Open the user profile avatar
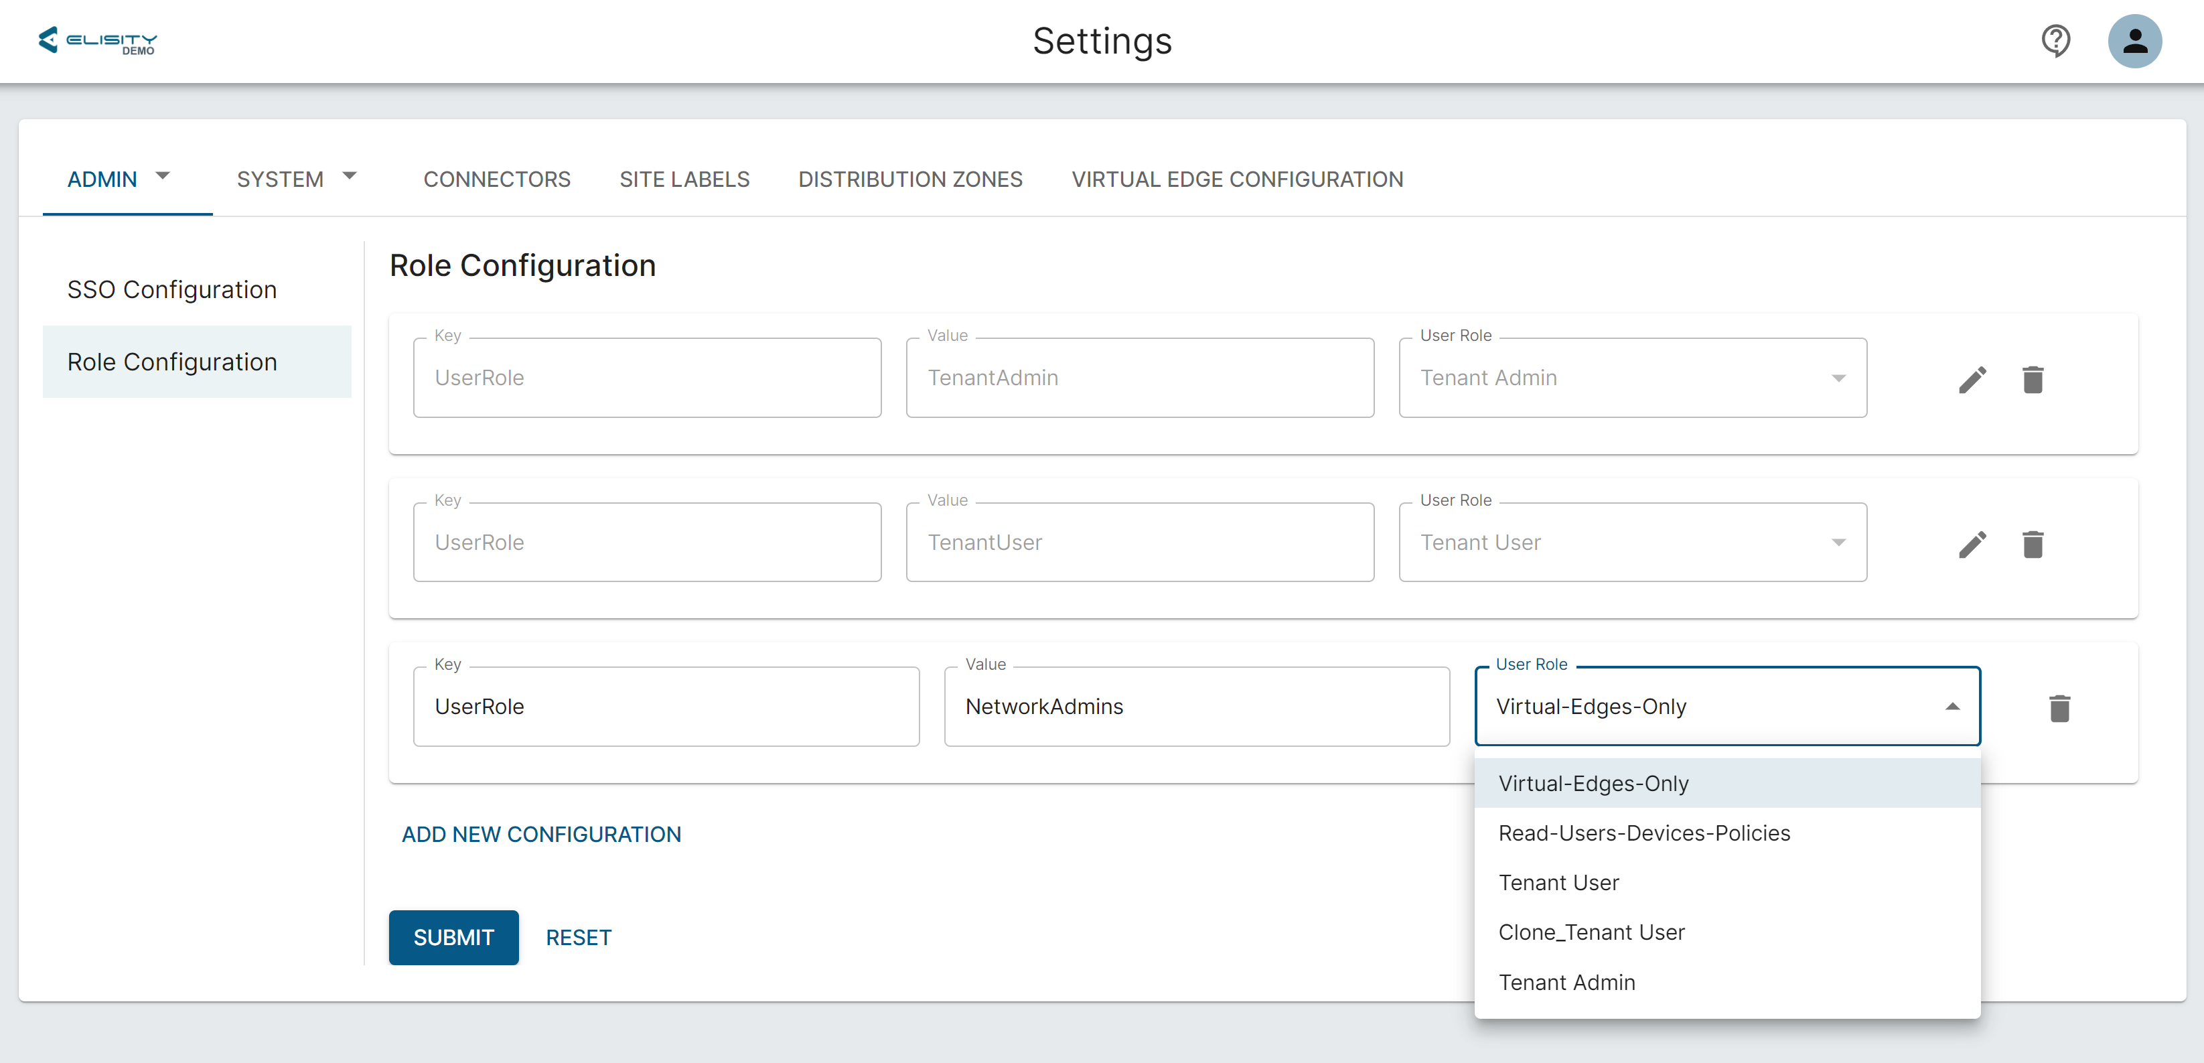 pos(2134,40)
